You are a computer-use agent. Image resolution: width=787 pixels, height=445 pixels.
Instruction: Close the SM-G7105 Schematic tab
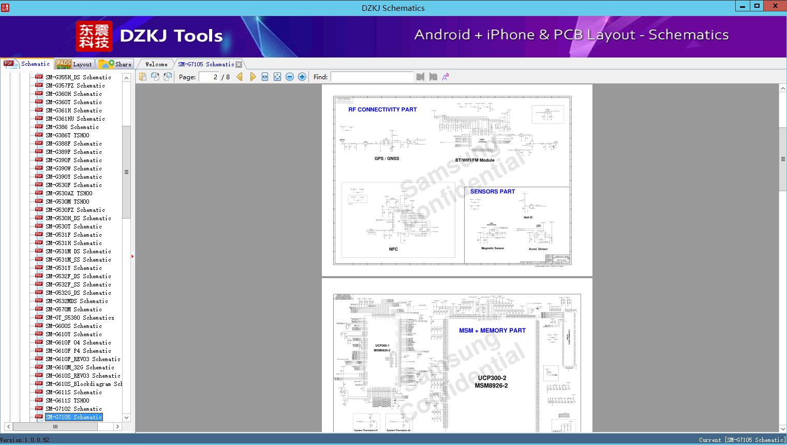[x=239, y=64]
